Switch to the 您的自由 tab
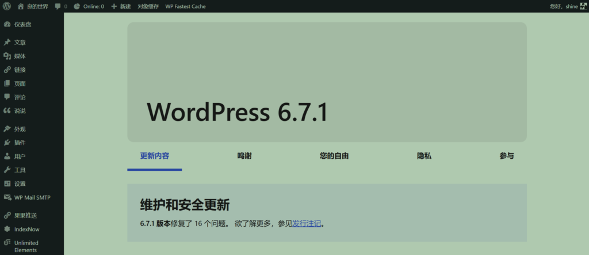The width and height of the screenshot is (589, 255). [x=334, y=156]
